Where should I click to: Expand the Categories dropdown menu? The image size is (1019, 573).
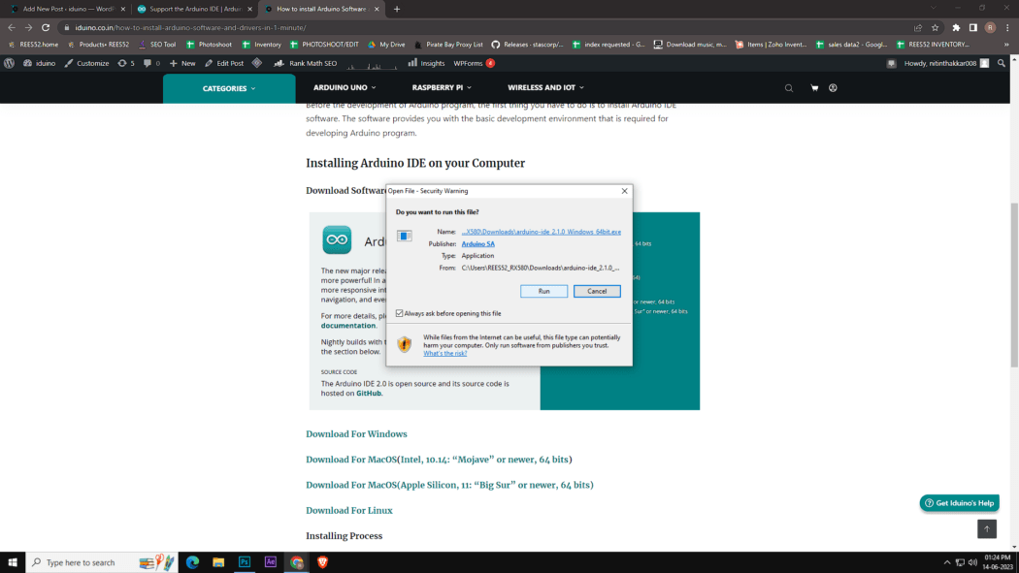tap(229, 88)
